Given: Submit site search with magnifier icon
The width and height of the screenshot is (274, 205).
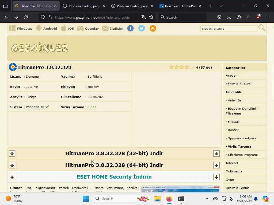Looking at the screenshot, I should pyautogui.click(x=262, y=28).
